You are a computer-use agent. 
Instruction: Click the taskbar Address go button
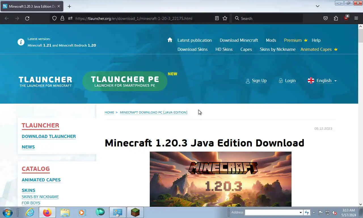tap(307, 212)
